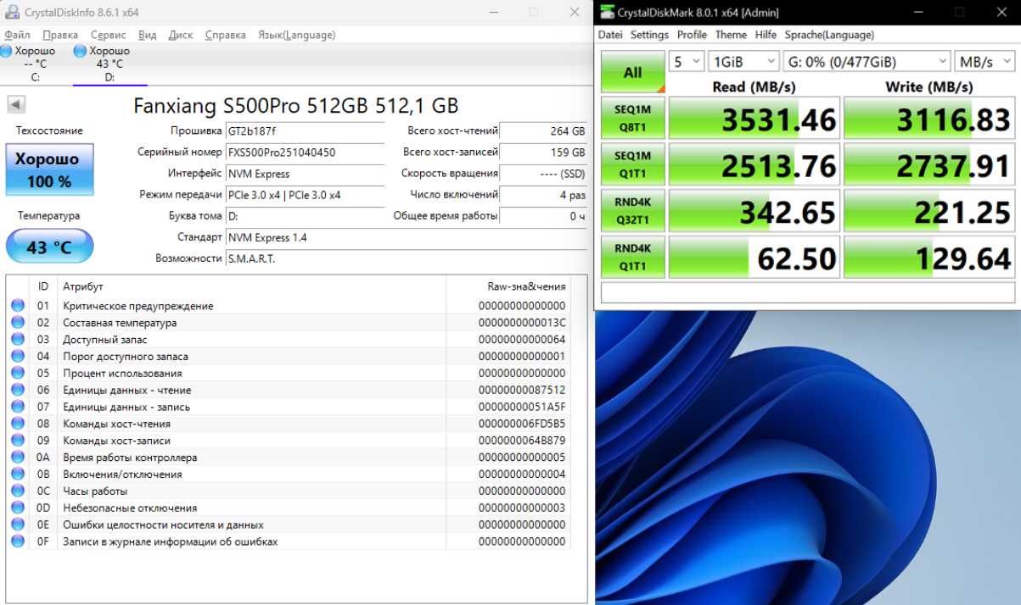Click the comment box below CrystalDiskMark results
Viewport: 1021px width, 605px height.
[807, 292]
